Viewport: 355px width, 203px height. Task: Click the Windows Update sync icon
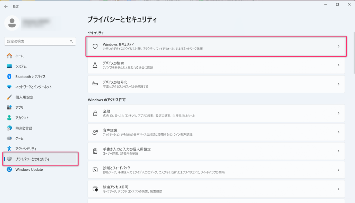9,169
